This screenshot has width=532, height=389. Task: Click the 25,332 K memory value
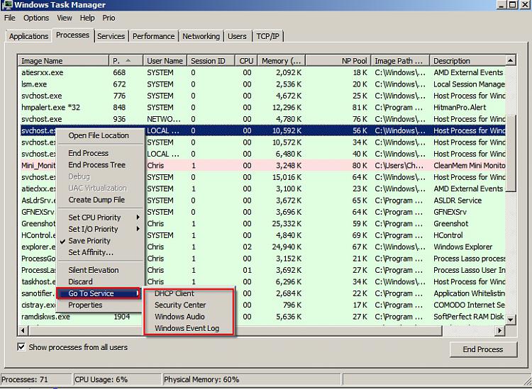(x=287, y=224)
